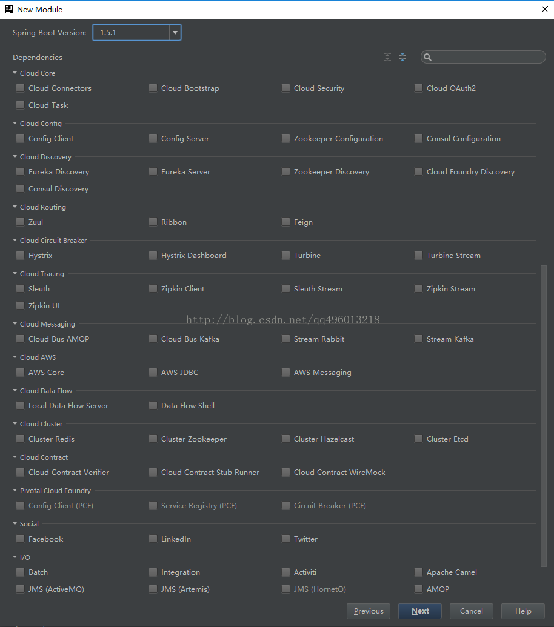Screen dimensions: 554x627
Task: Tick the Hystrix Dashboard checkbox
Action: 153,255
